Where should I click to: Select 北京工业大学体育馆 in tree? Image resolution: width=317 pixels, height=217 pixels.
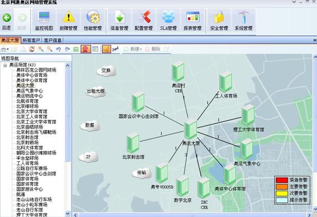tap(36, 122)
